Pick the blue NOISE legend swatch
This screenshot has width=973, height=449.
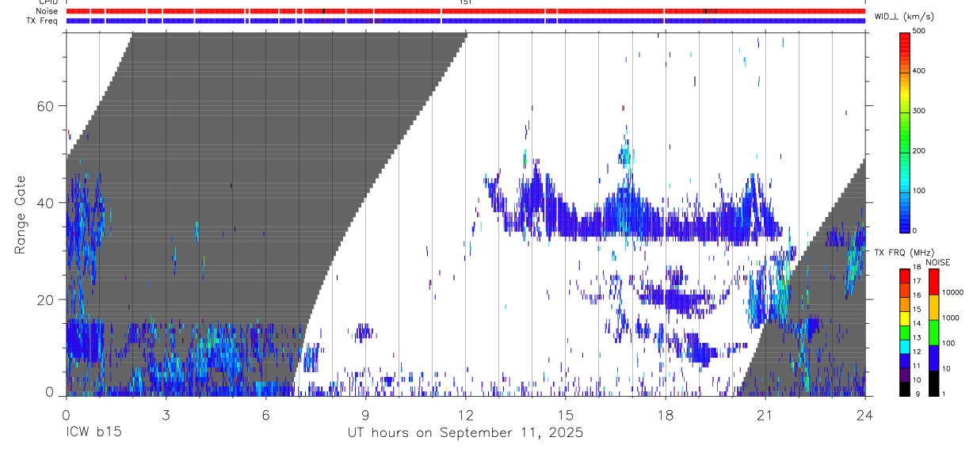tap(933, 357)
